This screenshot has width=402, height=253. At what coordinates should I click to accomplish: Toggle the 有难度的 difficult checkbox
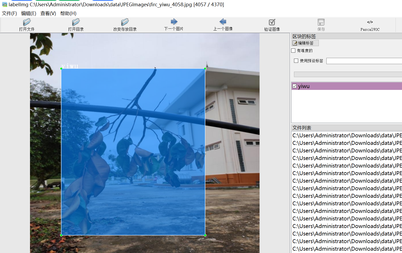click(293, 51)
